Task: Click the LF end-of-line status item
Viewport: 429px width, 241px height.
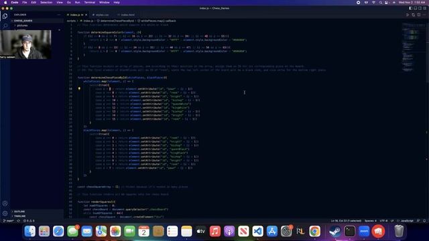Action: coord(392,221)
